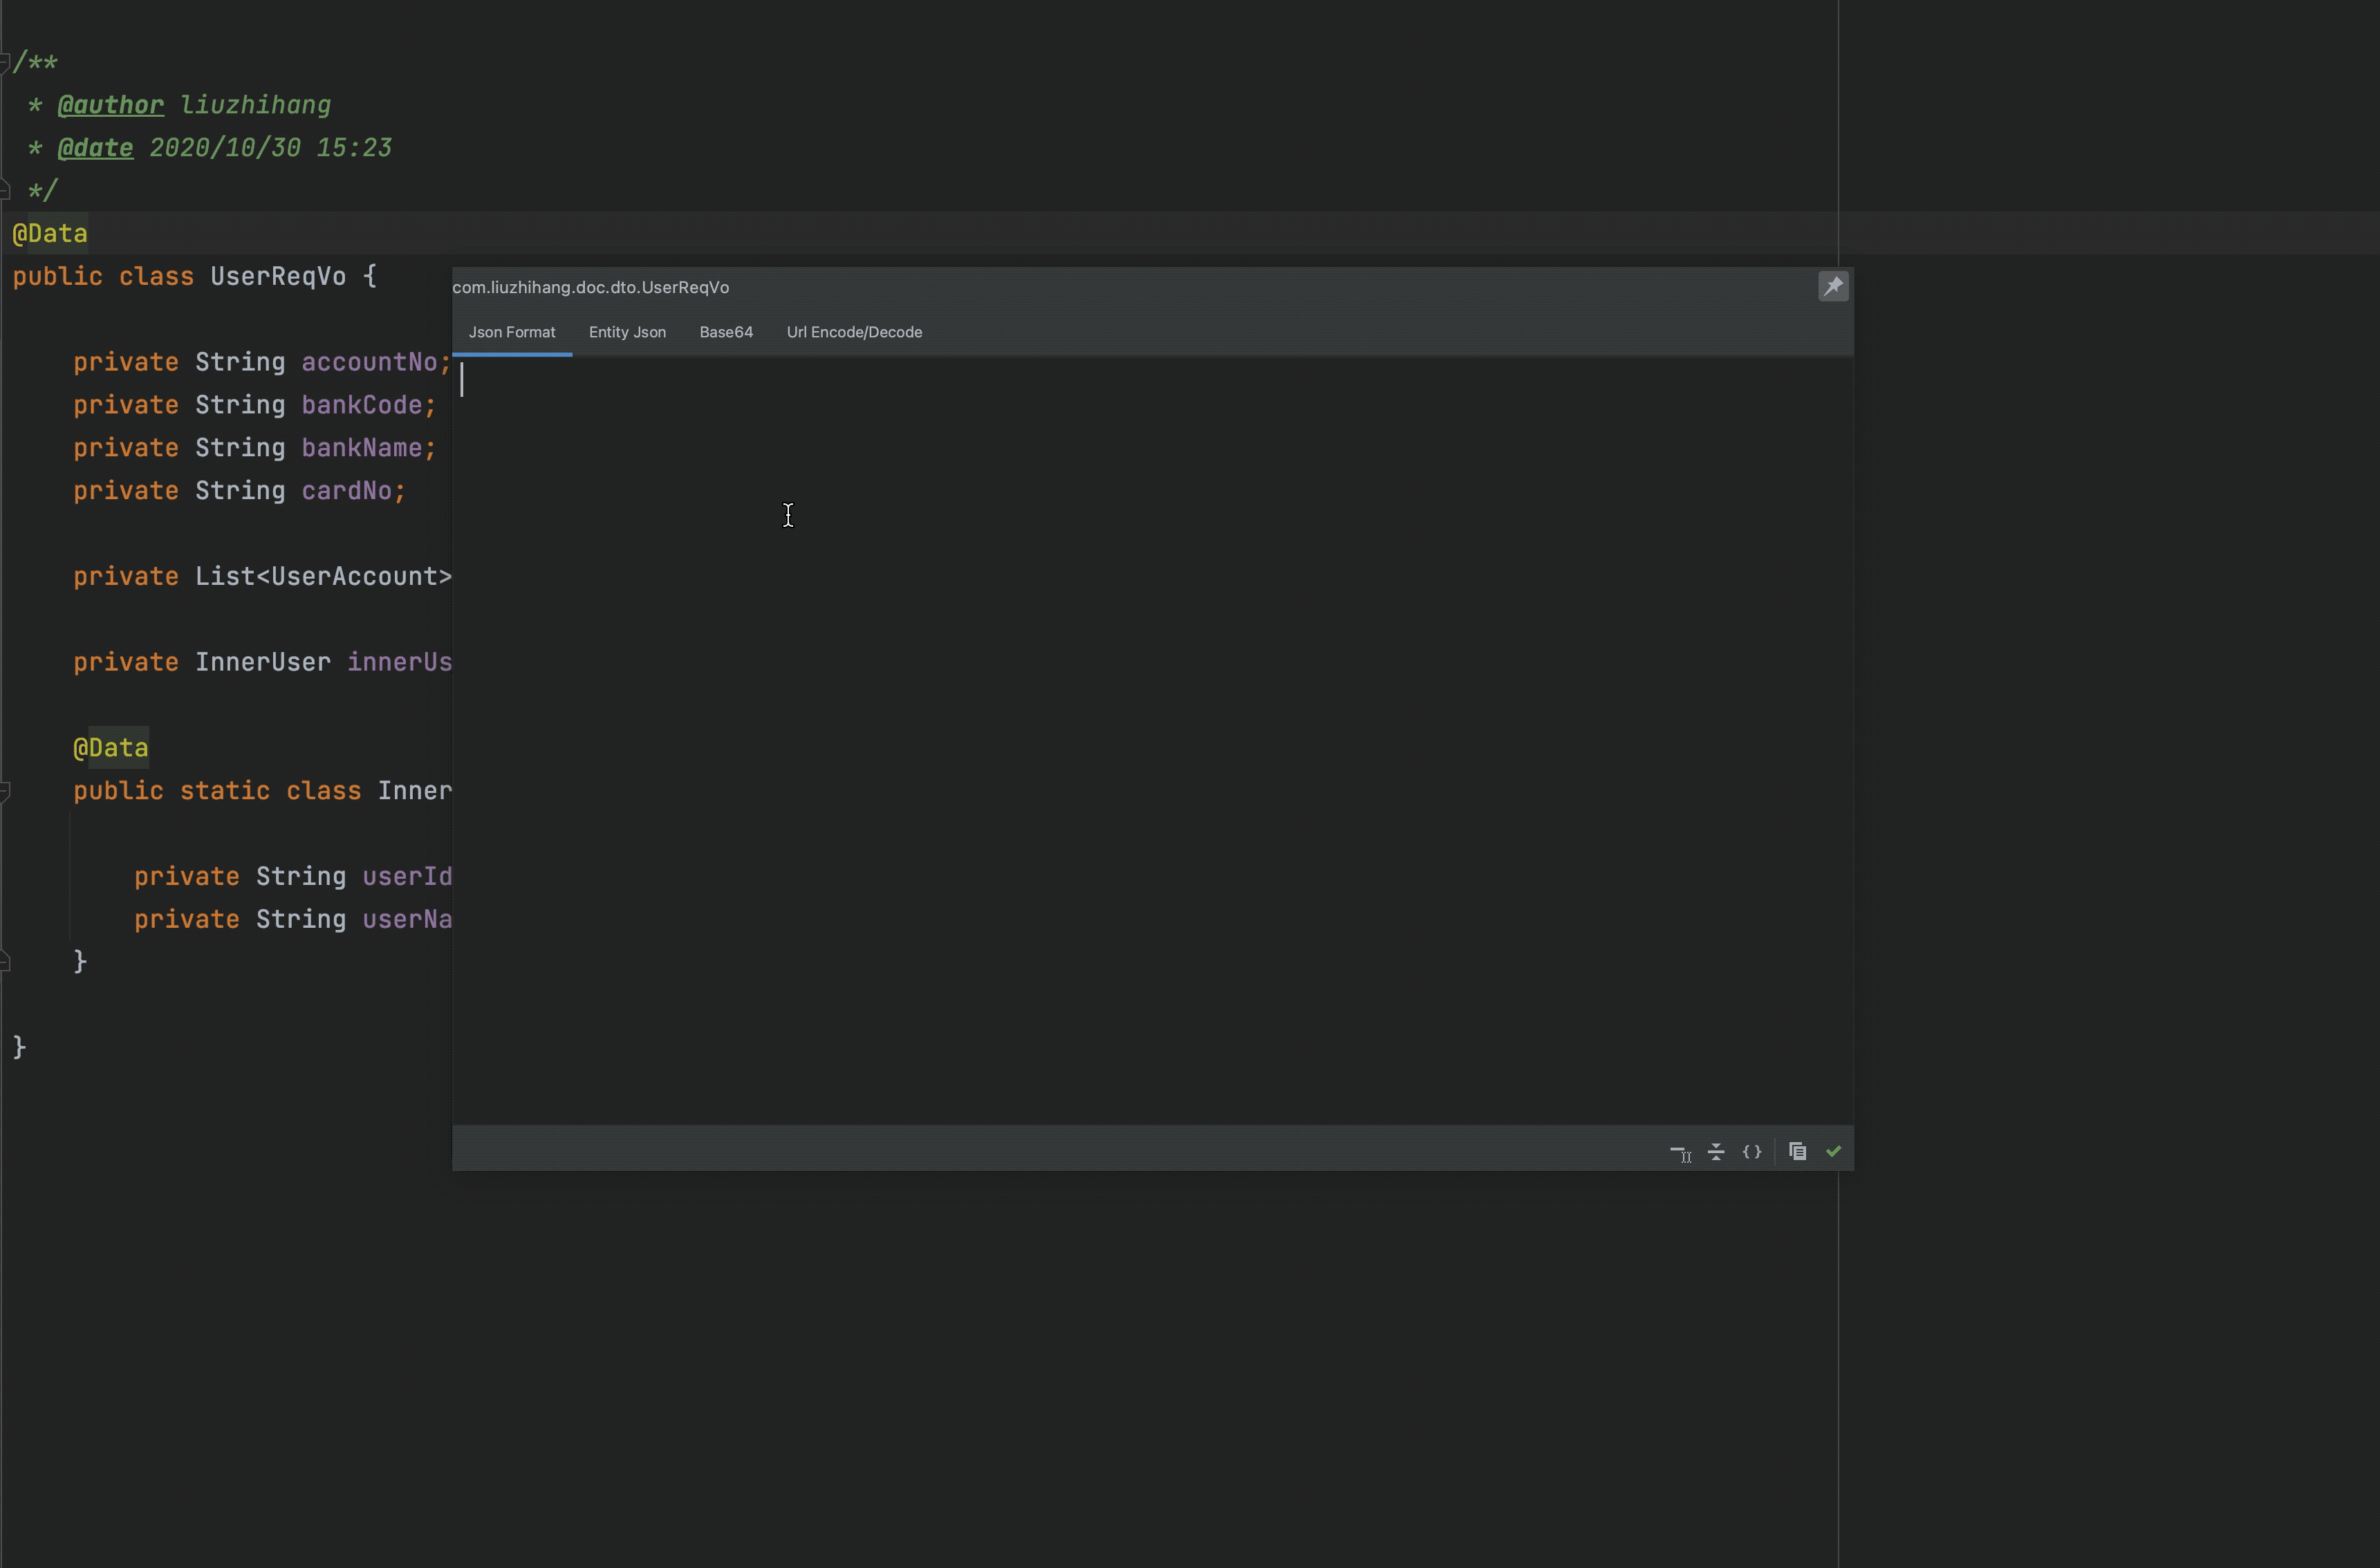
Task: Click the author name liuzhihang
Action: (x=255, y=105)
